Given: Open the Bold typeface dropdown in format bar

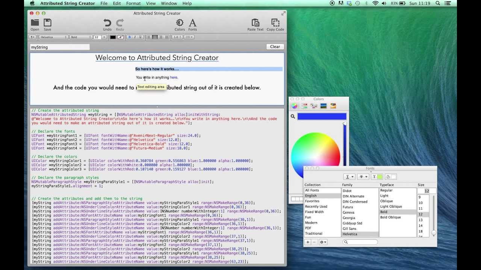Looking at the screenshot, I should point(81,37).
